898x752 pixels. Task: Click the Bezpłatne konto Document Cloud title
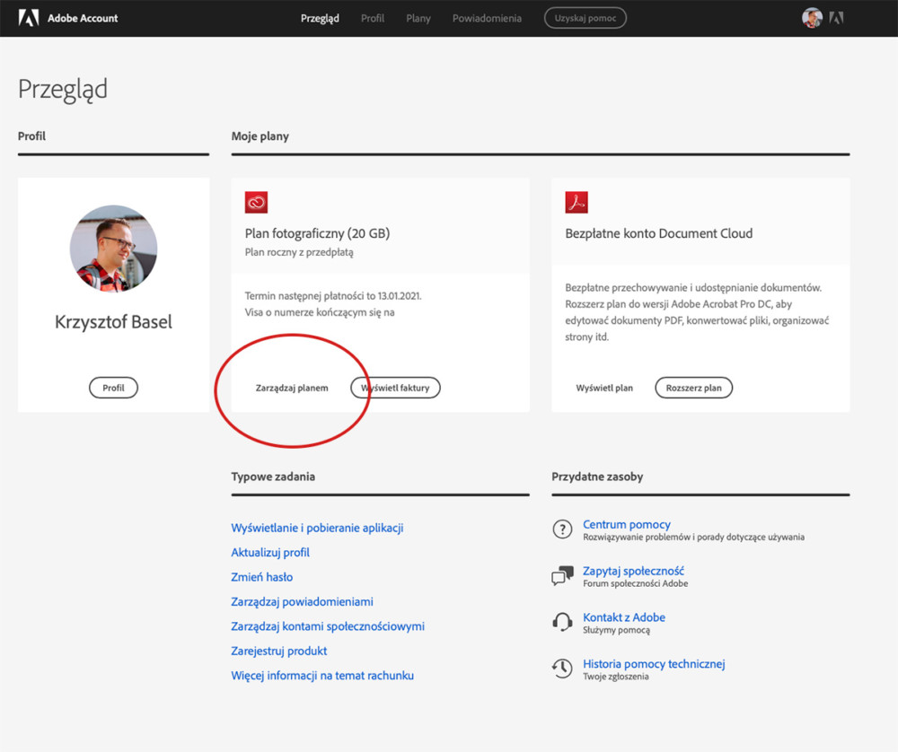658,233
